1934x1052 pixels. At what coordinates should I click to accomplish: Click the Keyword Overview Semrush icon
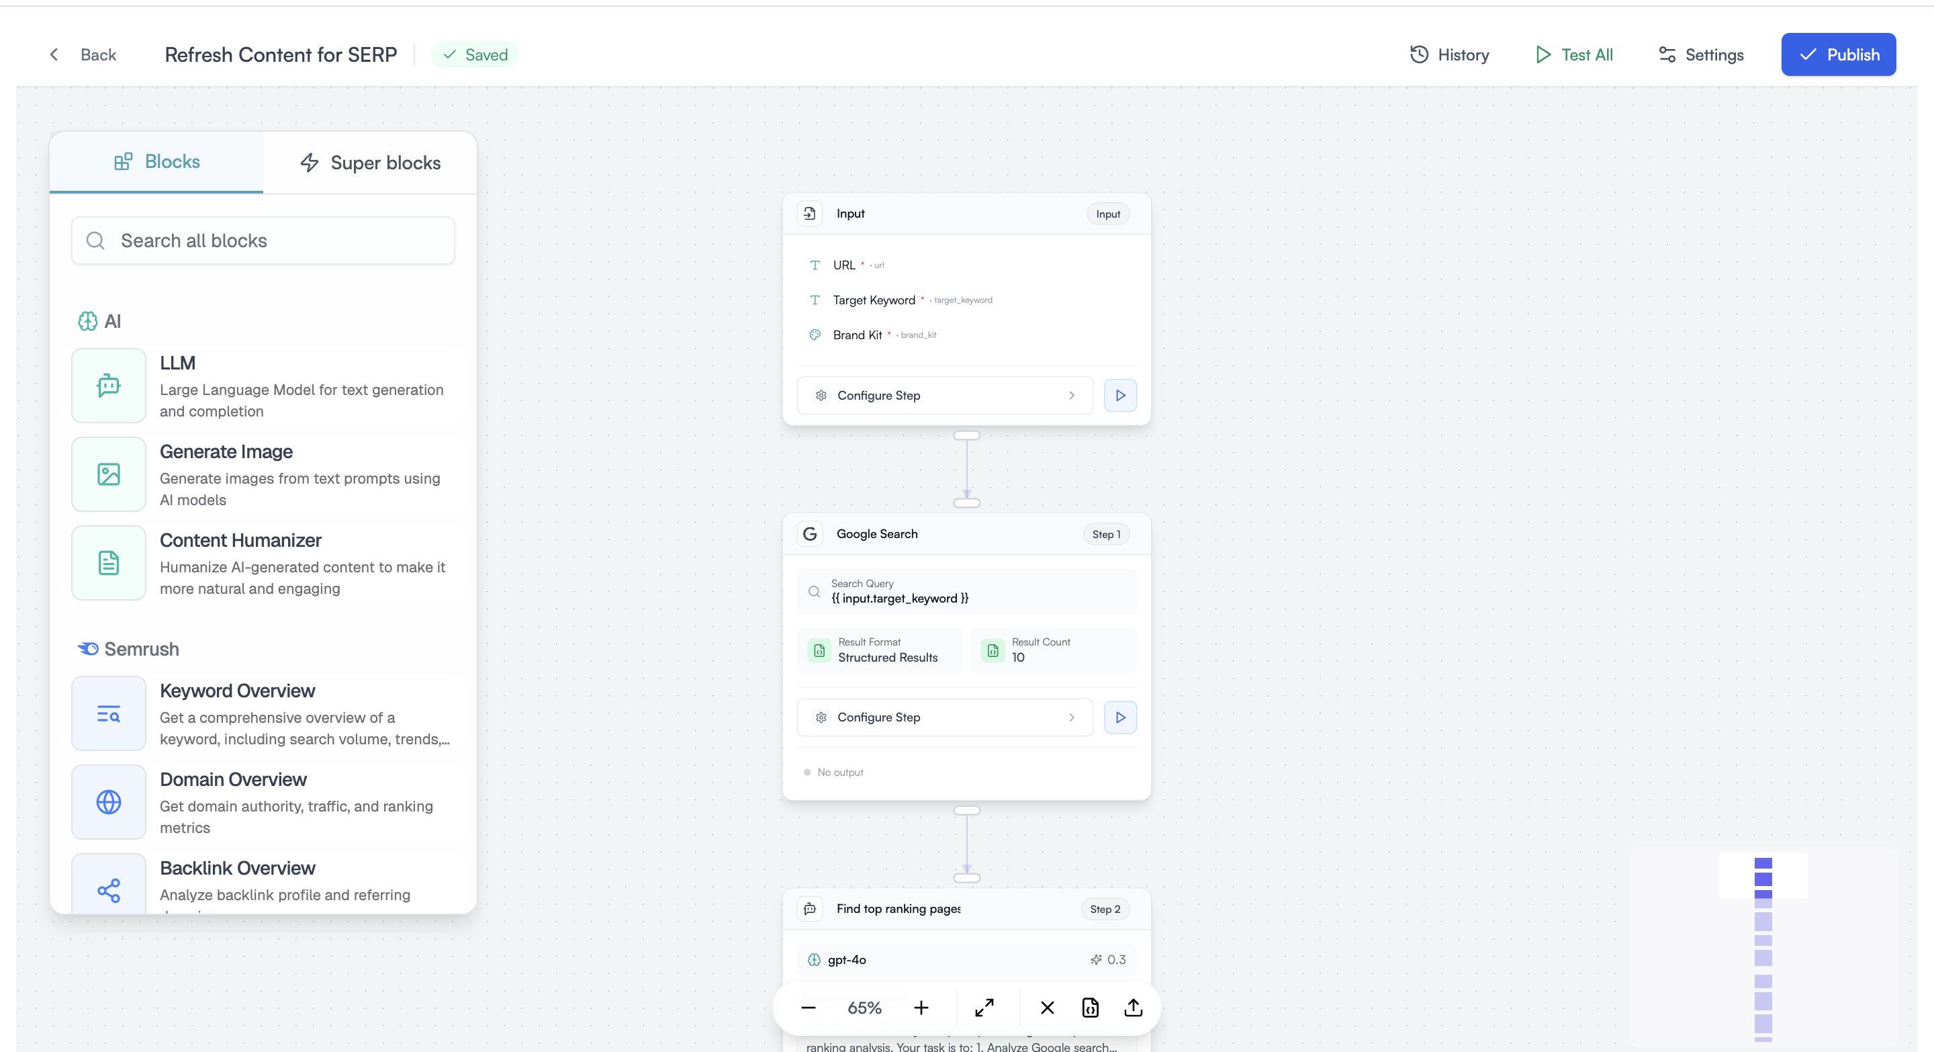[x=108, y=714]
